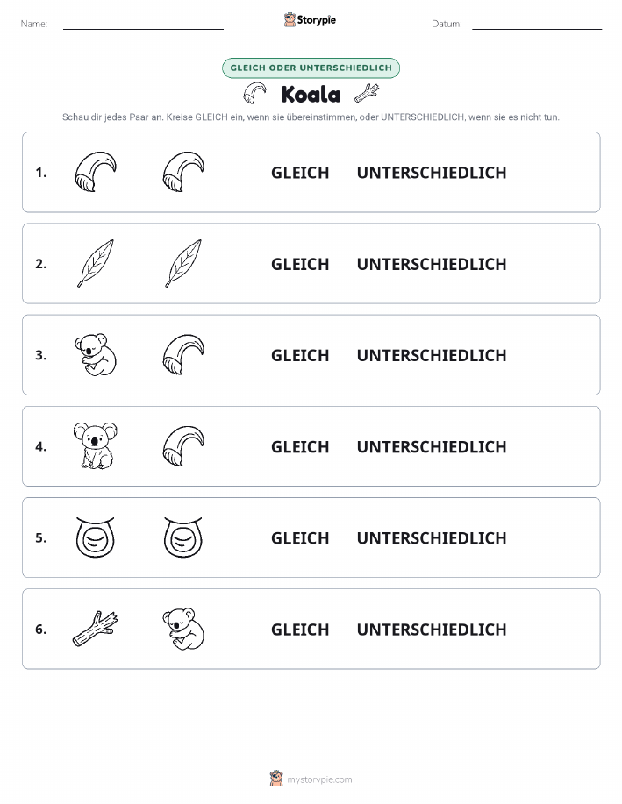Viewport: 622px width, 804px height.
Task: Choose GLEICH for row 2
Action: click(x=300, y=264)
